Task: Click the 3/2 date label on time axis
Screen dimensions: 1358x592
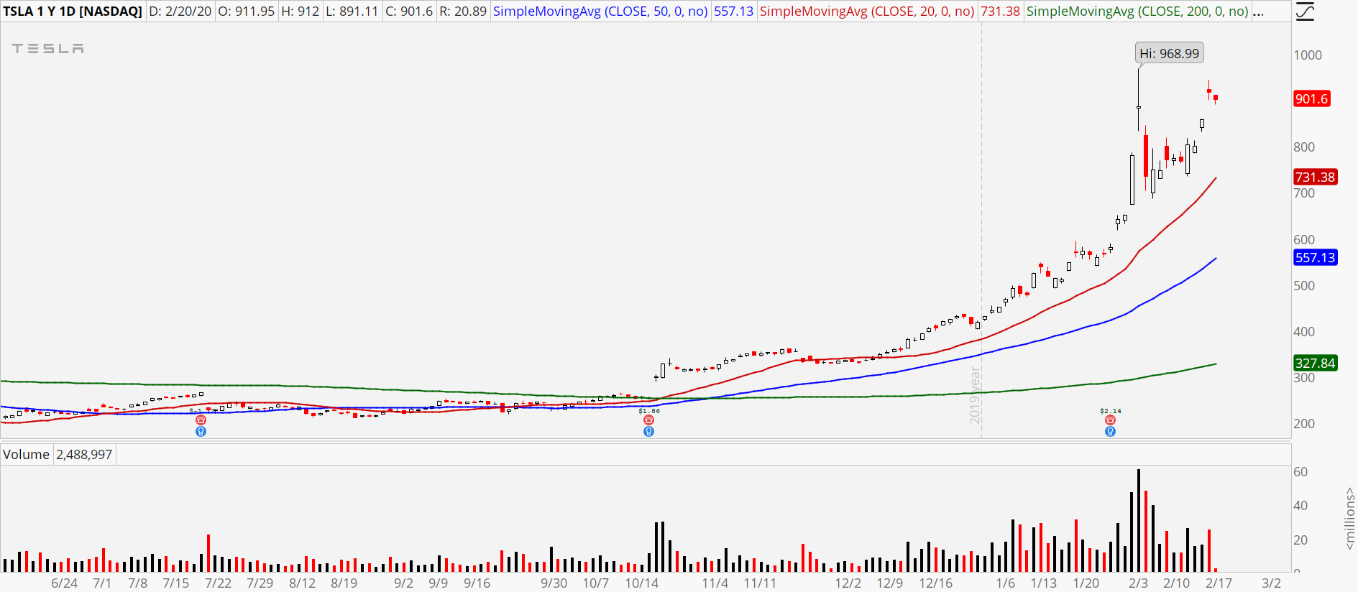Action: point(1272,583)
